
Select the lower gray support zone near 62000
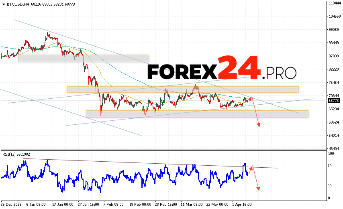[197, 114]
